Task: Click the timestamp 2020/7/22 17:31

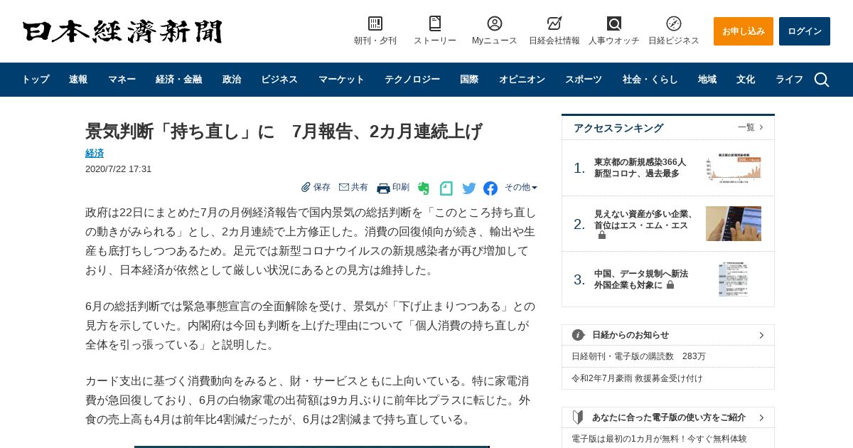Action: pyautogui.click(x=118, y=169)
